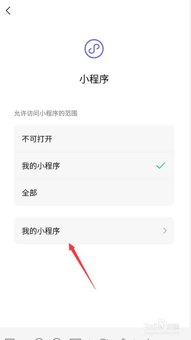The width and height of the screenshot is (191, 340).
Task: Go back using the top-left arrow
Action: point(8,11)
